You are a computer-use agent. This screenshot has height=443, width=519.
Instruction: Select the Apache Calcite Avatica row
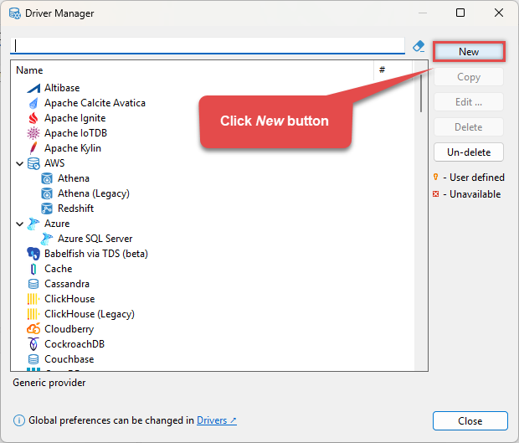tap(95, 103)
